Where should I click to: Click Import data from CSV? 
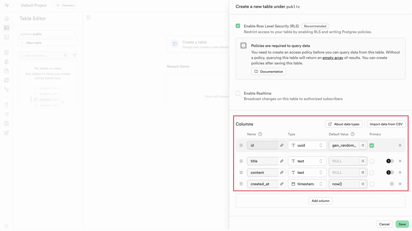tap(386, 124)
